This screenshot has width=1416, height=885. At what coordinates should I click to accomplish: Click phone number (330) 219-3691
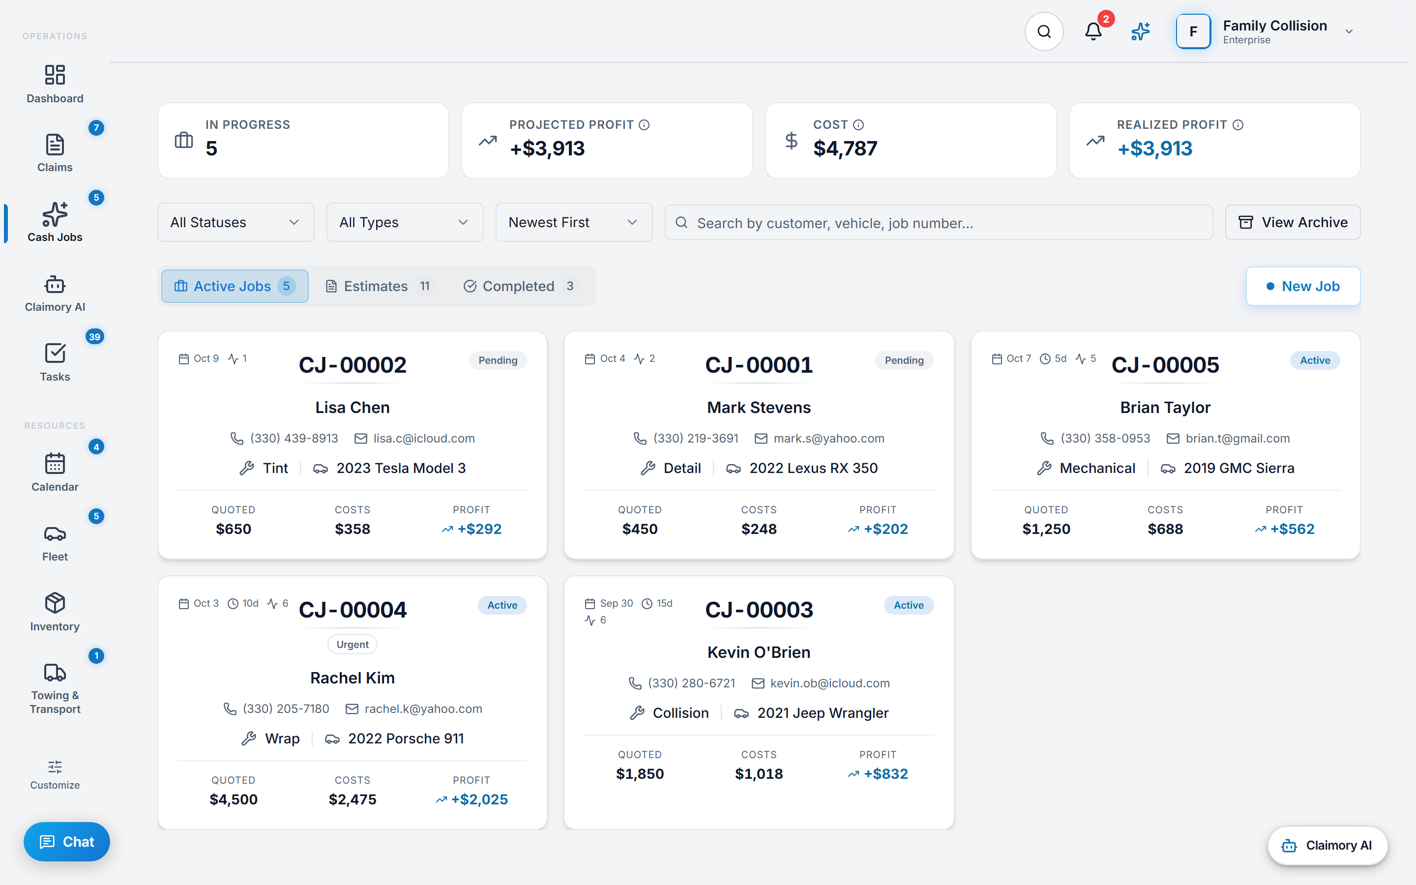click(x=696, y=439)
